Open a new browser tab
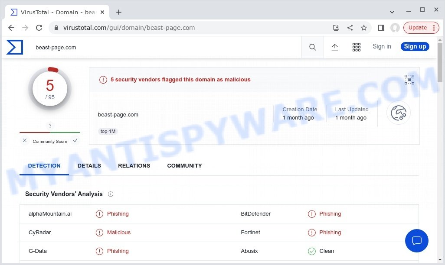This screenshot has width=445, height=265. point(119,12)
